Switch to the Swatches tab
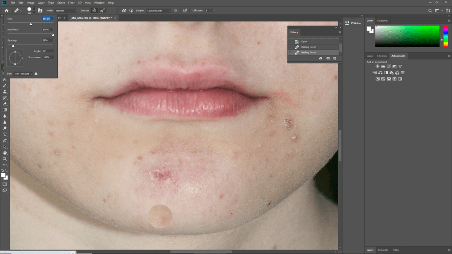The width and height of the screenshot is (452, 254). [x=382, y=20]
